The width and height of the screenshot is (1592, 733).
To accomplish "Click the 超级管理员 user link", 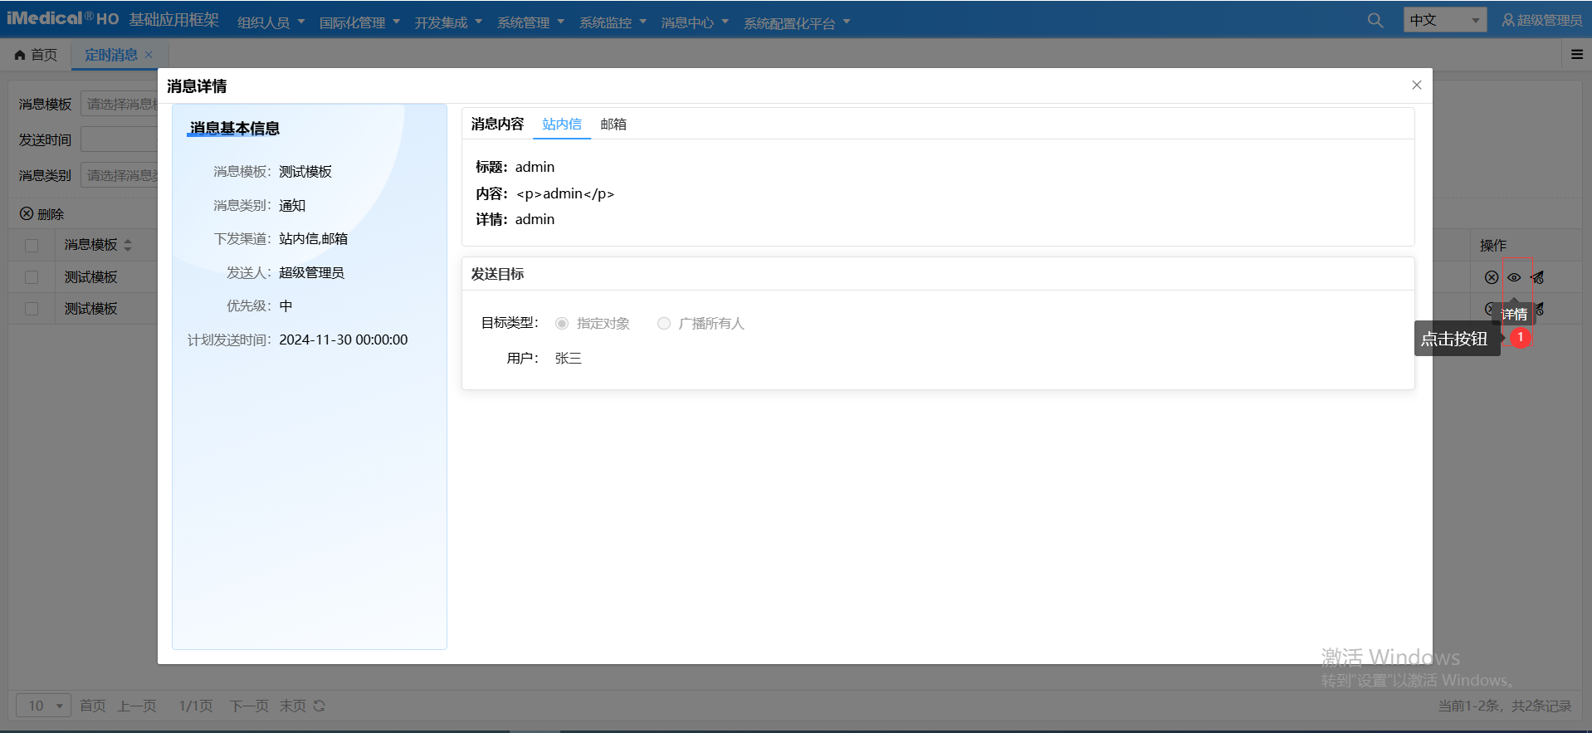I will [1541, 21].
